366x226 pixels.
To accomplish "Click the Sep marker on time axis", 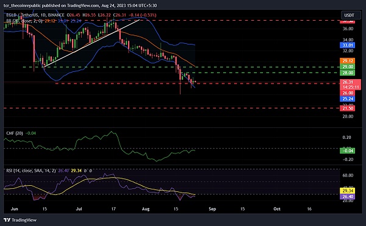I will tap(212, 209).
